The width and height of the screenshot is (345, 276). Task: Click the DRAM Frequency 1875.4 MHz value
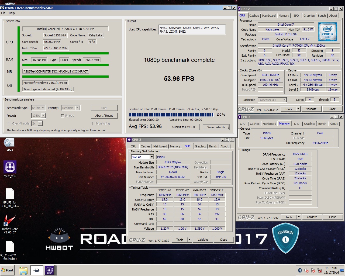point(300,154)
